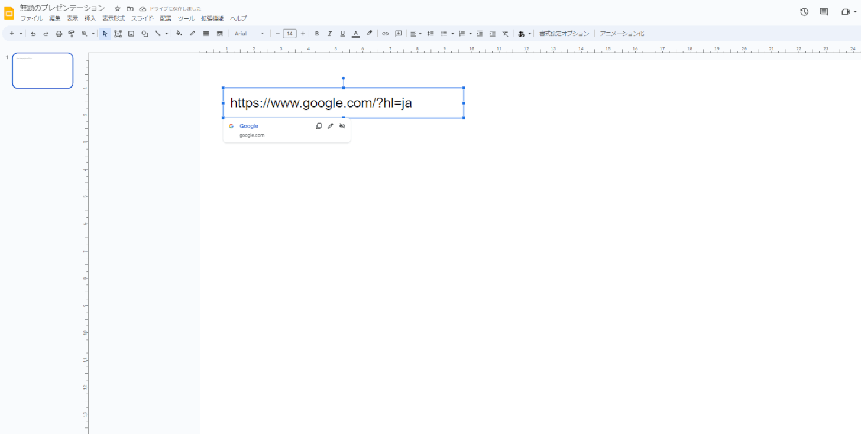Increase font size plus button

(303, 34)
